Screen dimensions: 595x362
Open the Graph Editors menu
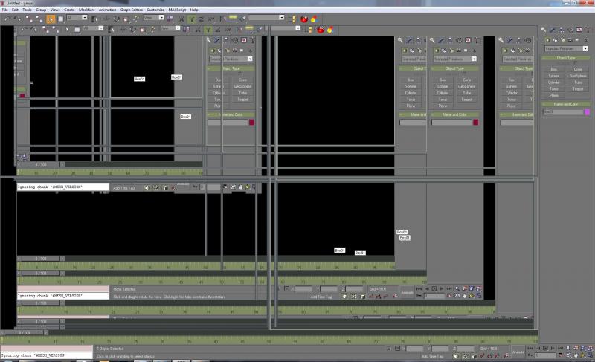click(x=132, y=10)
